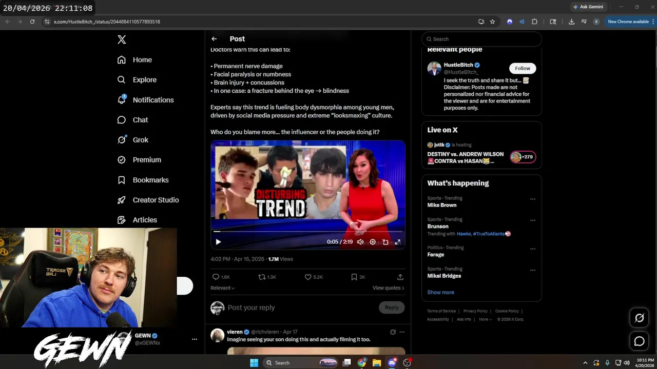Open Articles in the sidebar
657x369 pixels.
137,220
